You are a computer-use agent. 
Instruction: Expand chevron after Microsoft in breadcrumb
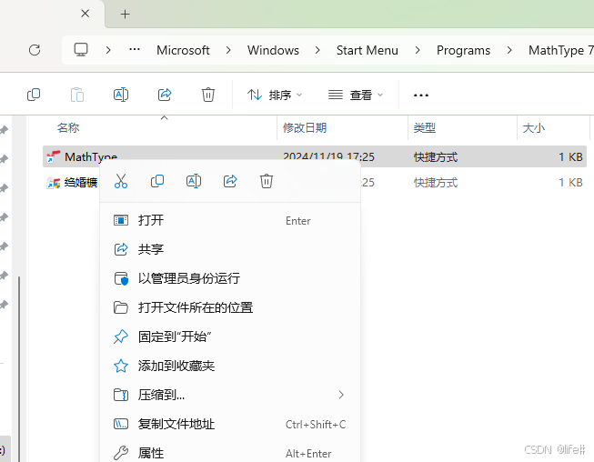click(228, 50)
